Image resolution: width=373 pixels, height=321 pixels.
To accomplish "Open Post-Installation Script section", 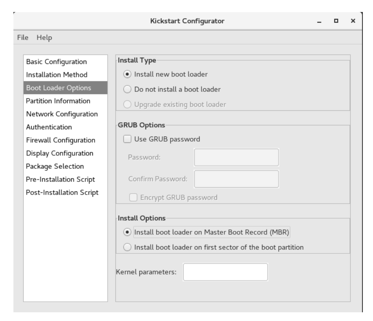I will point(62,192).
